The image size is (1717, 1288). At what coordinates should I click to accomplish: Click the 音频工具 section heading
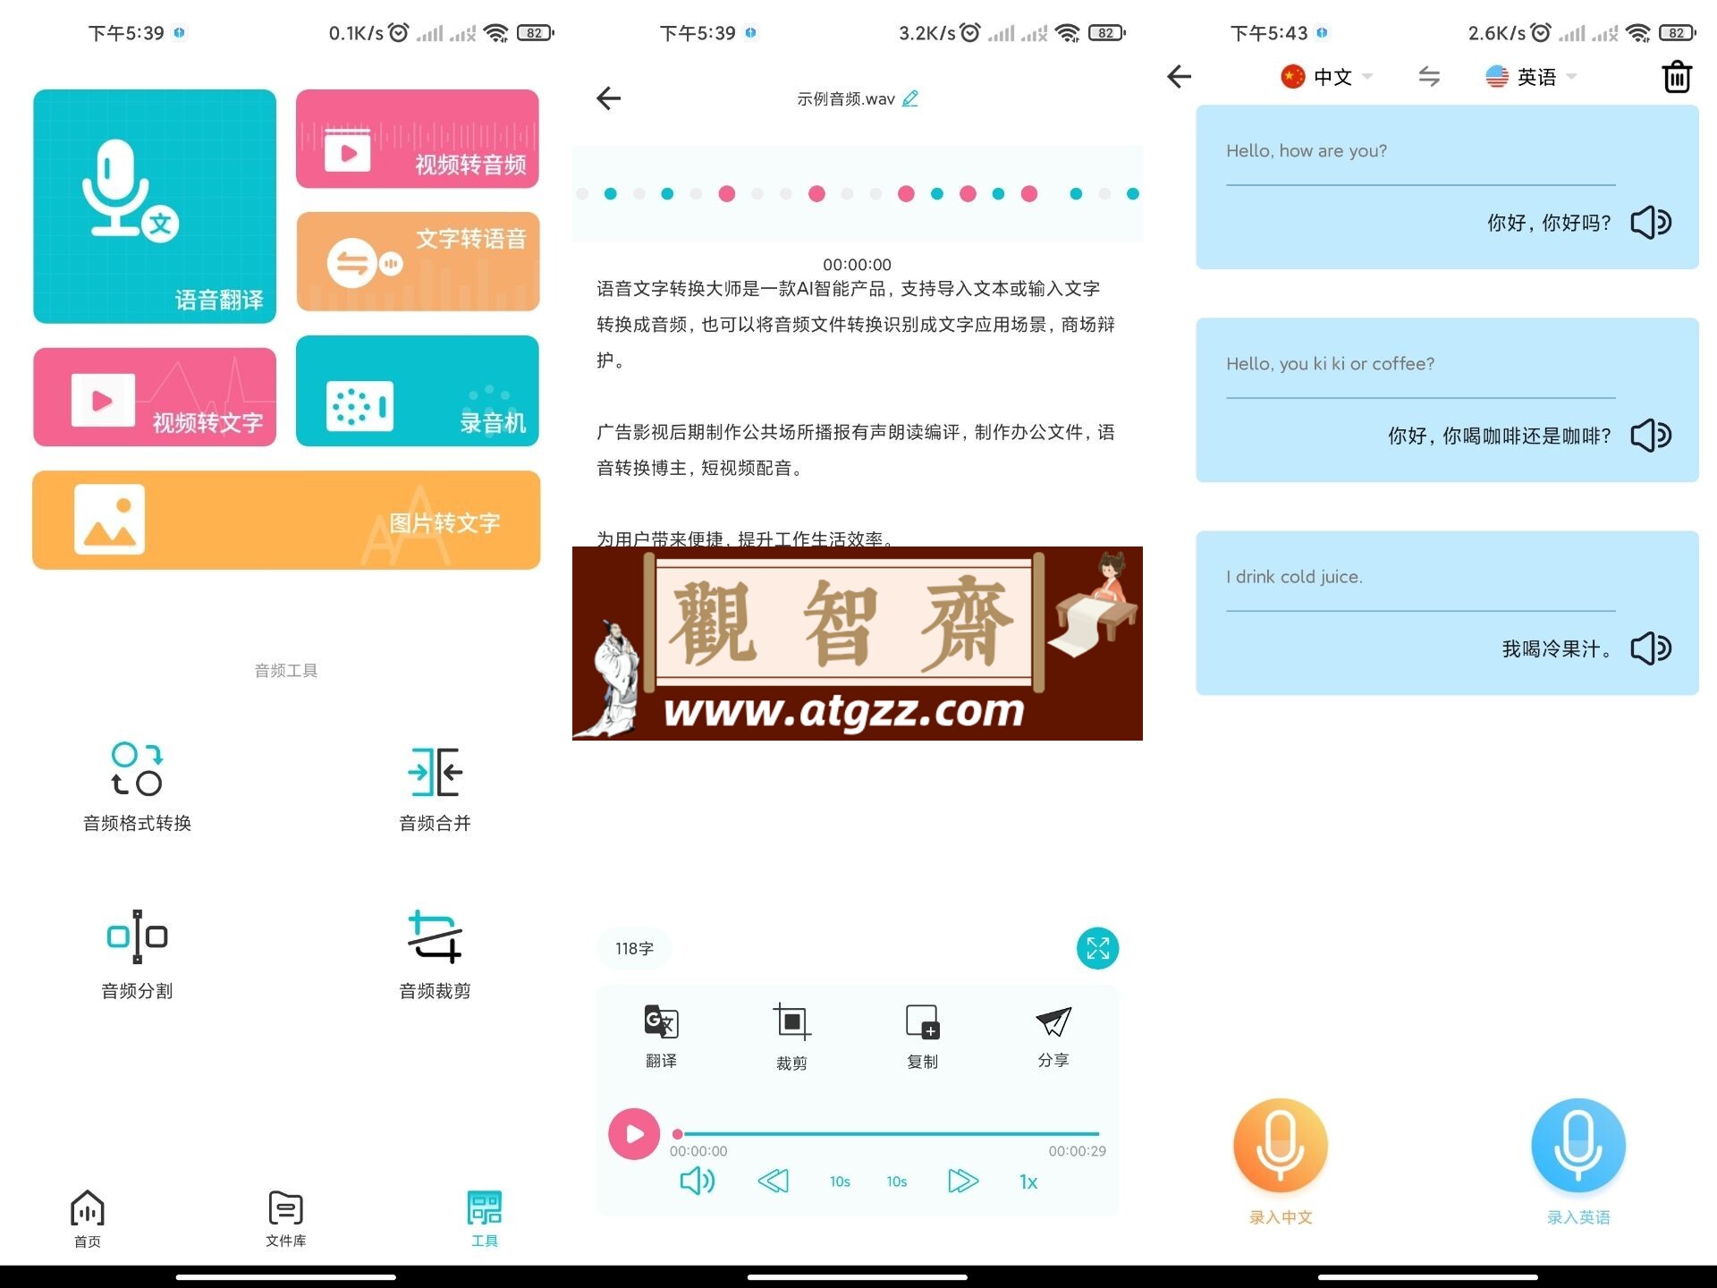(x=286, y=671)
